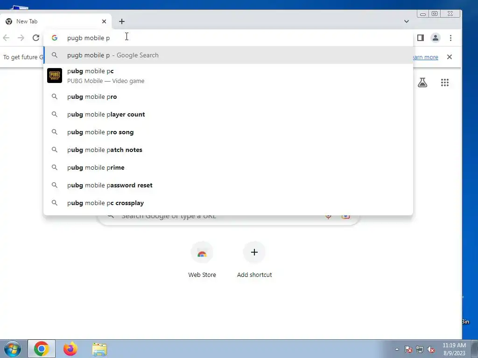The height and width of the screenshot is (358, 478).
Task: Select 'pubg mobile pro song' suggestion
Action: [228, 132]
